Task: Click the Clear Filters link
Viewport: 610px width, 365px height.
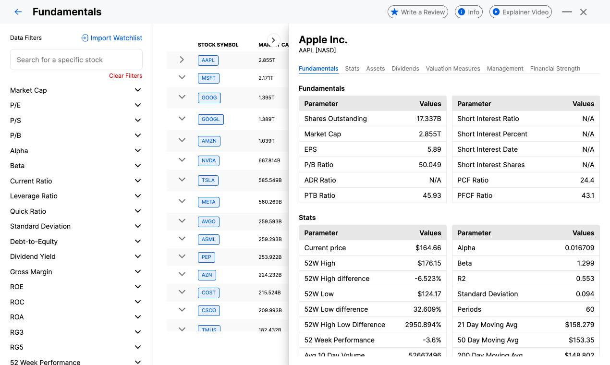Action: pyautogui.click(x=126, y=75)
